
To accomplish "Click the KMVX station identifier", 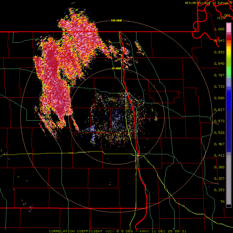I will point(145,231).
